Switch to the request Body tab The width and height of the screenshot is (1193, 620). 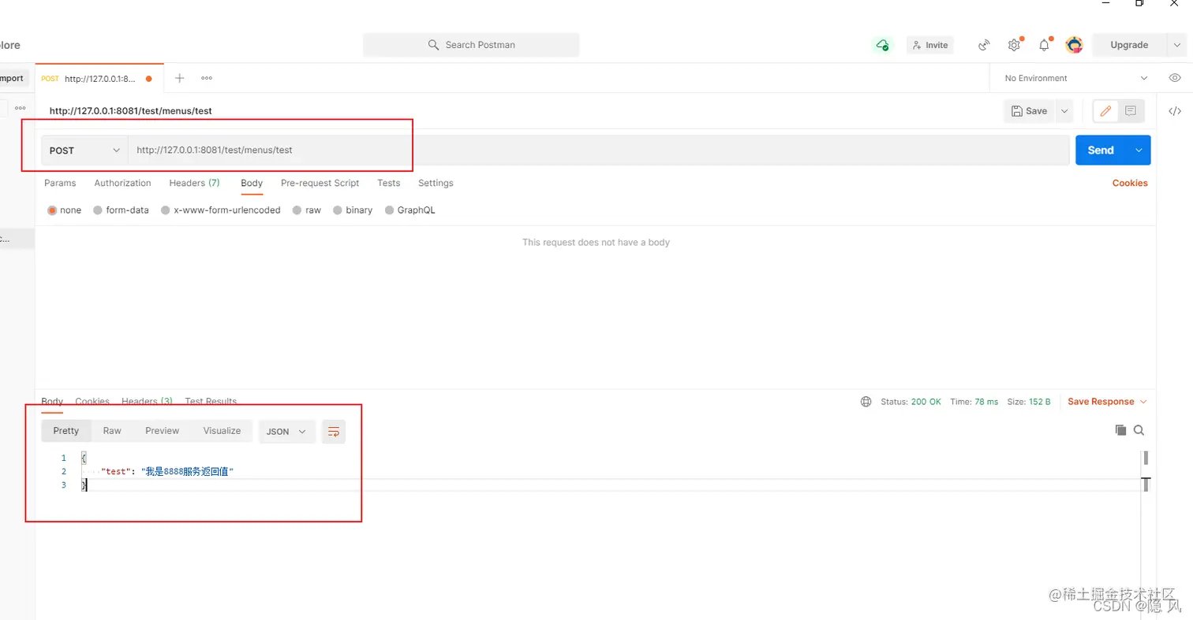pos(252,183)
